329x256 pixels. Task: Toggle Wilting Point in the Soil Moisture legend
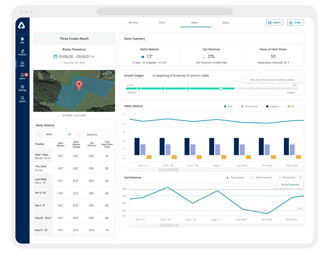[287, 178]
